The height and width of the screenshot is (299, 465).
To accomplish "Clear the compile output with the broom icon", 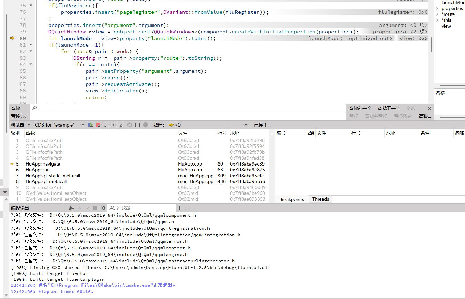I will click(x=71, y=208).
